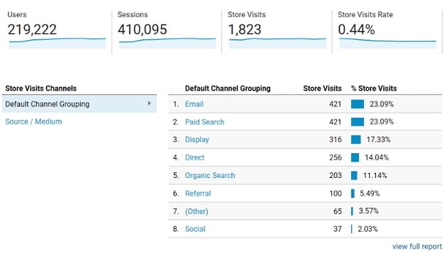Click the % Store Visits column header
The image size is (447, 256).
tap(374, 89)
